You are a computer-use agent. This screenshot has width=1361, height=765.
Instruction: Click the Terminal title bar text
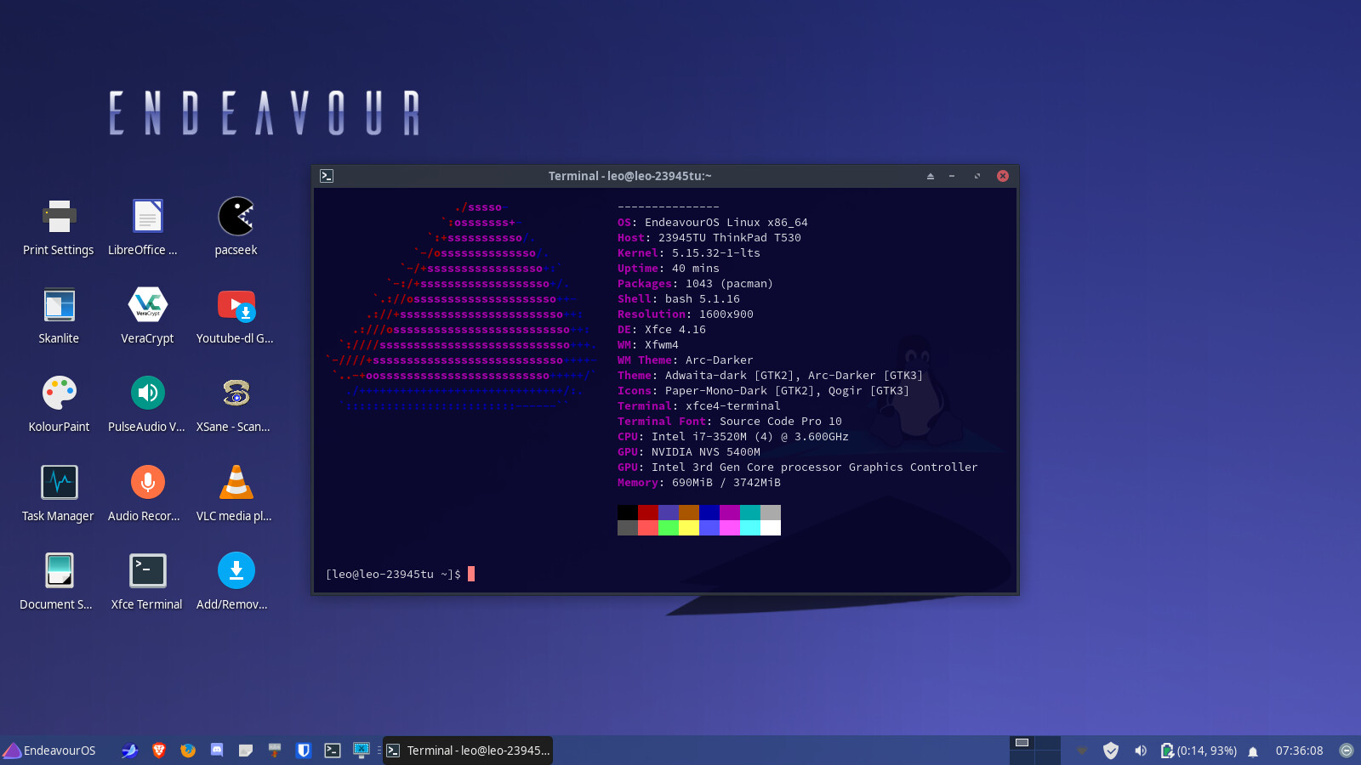(x=629, y=176)
